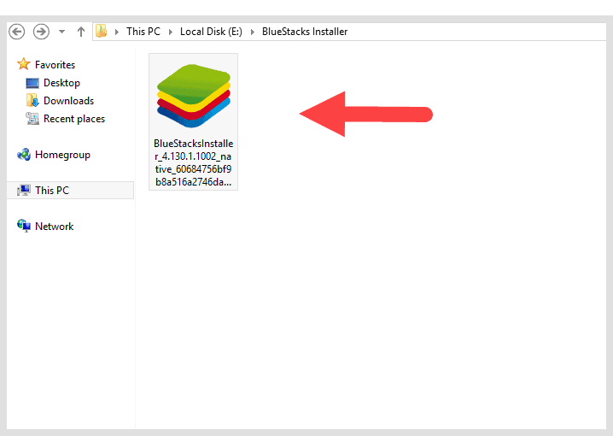Navigate to This PC in address bar
The width and height of the screenshot is (613, 436).
point(143,32)
